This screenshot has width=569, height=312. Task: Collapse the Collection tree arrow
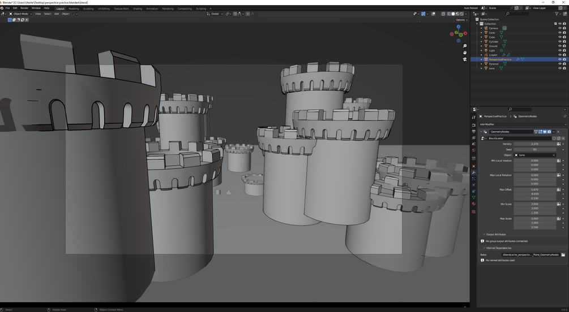point(477,24)
